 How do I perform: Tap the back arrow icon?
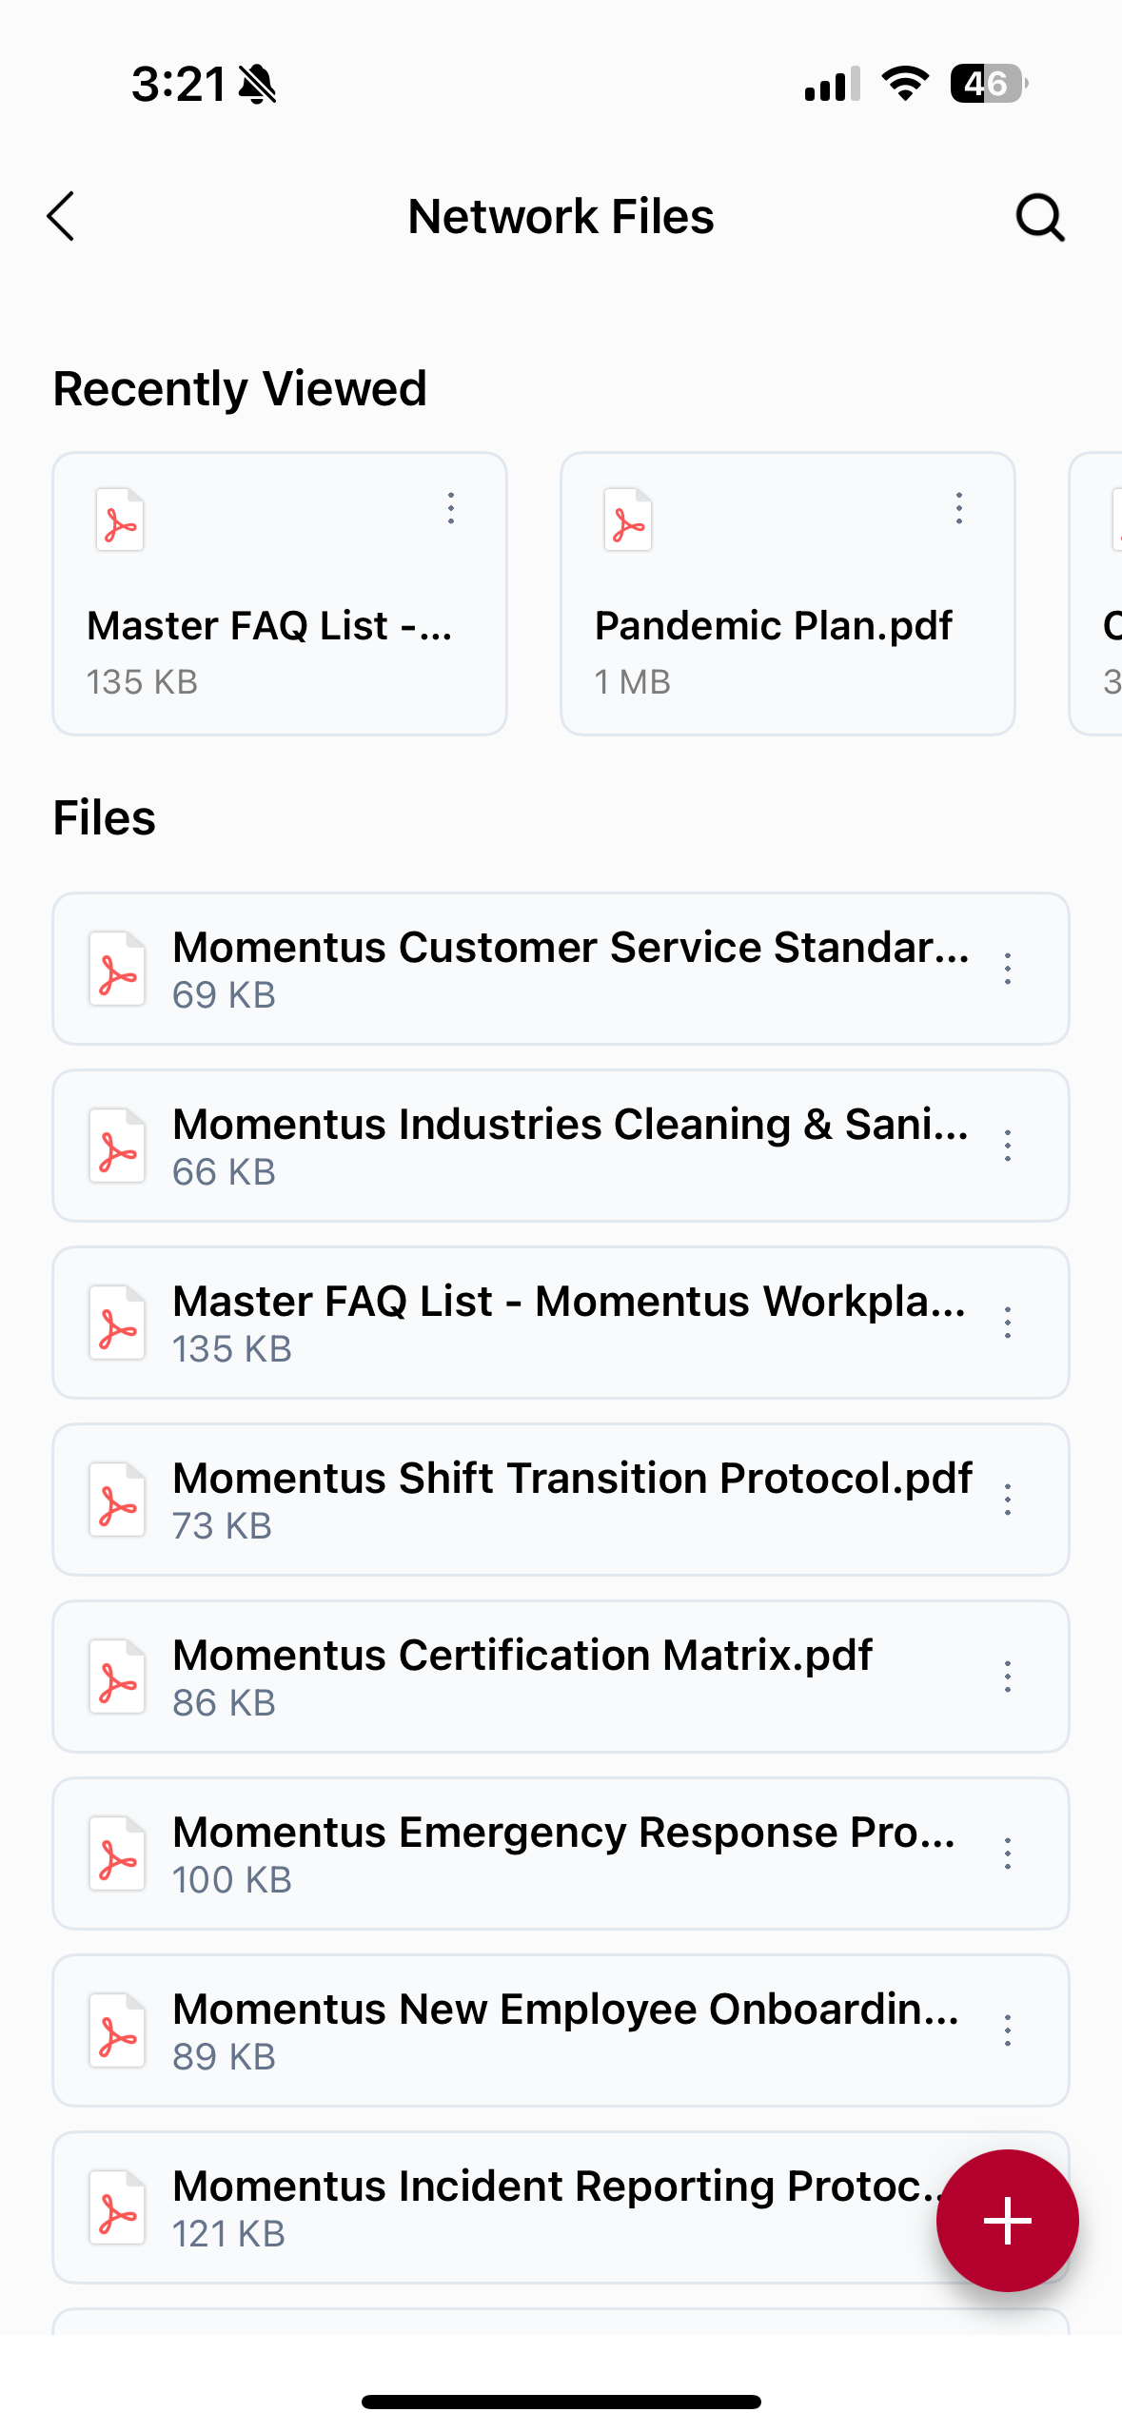pyautogui.click(x=61, y=217)
